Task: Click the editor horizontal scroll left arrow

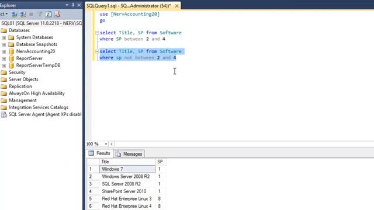Action: [x=112, y=144]
